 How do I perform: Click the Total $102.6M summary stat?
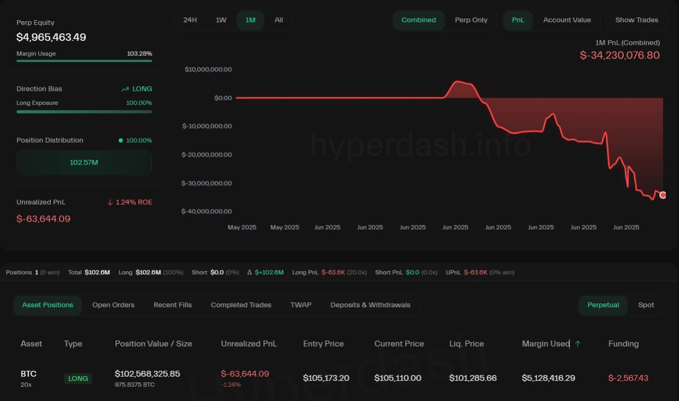pyautogui.click(x=89, y=273)
